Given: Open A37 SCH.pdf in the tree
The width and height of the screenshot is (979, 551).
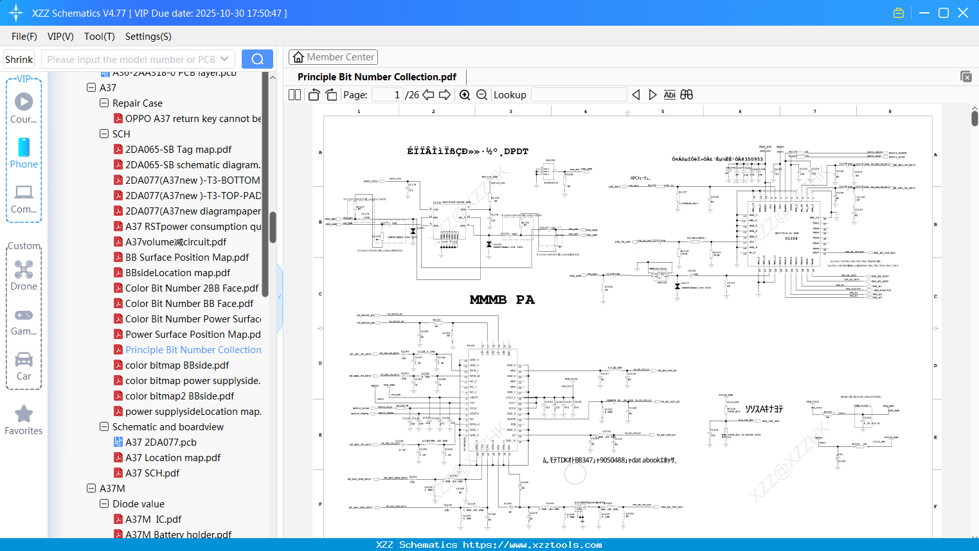Looking at the screenshot, I should pos(152,473).
